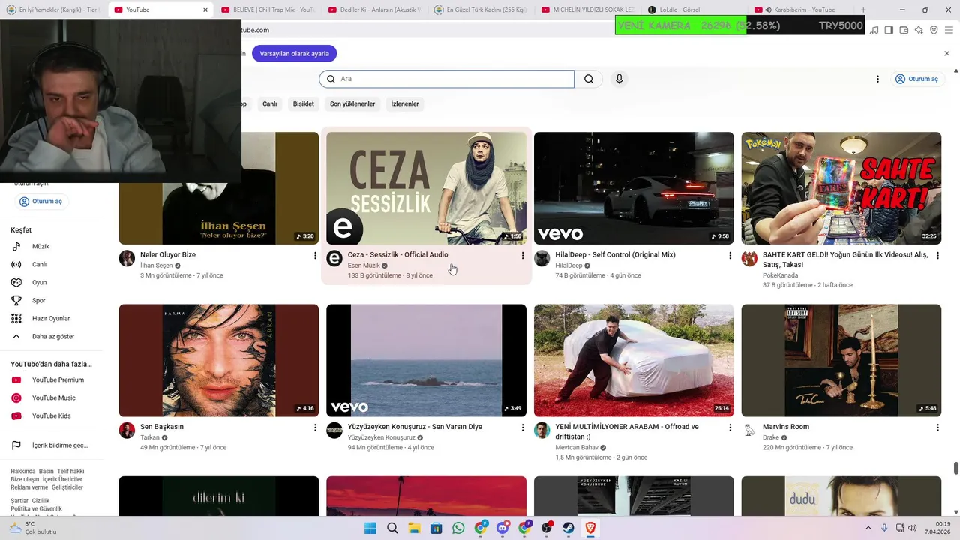960x540 pixels.
Task: Click the magnifier search button beside search box
Action: pyautogui.click(x=589, y=79)
